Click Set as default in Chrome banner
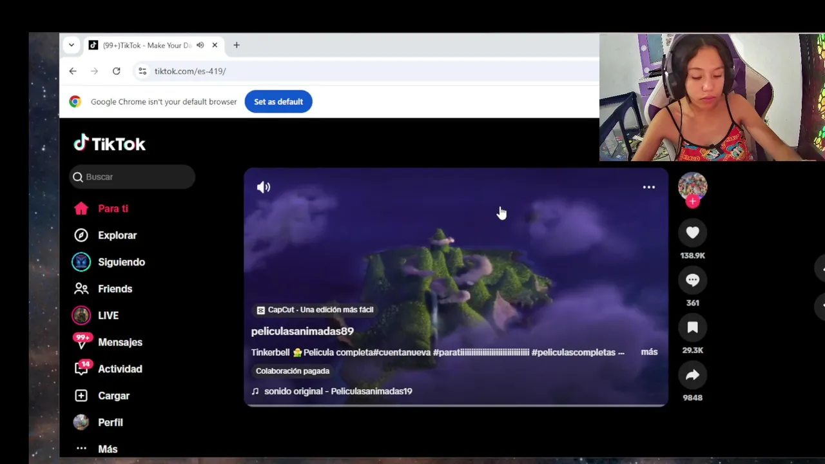This screenshot has height=464, width=825. 278,102
